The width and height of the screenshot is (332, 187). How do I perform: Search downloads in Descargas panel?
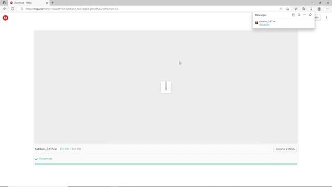tap(299, 15)
